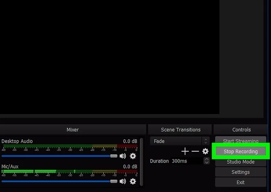This screenshot has height=192, width=271.
Task: Open the Fade transition dropdown
Action: click(x=180, y=141)
